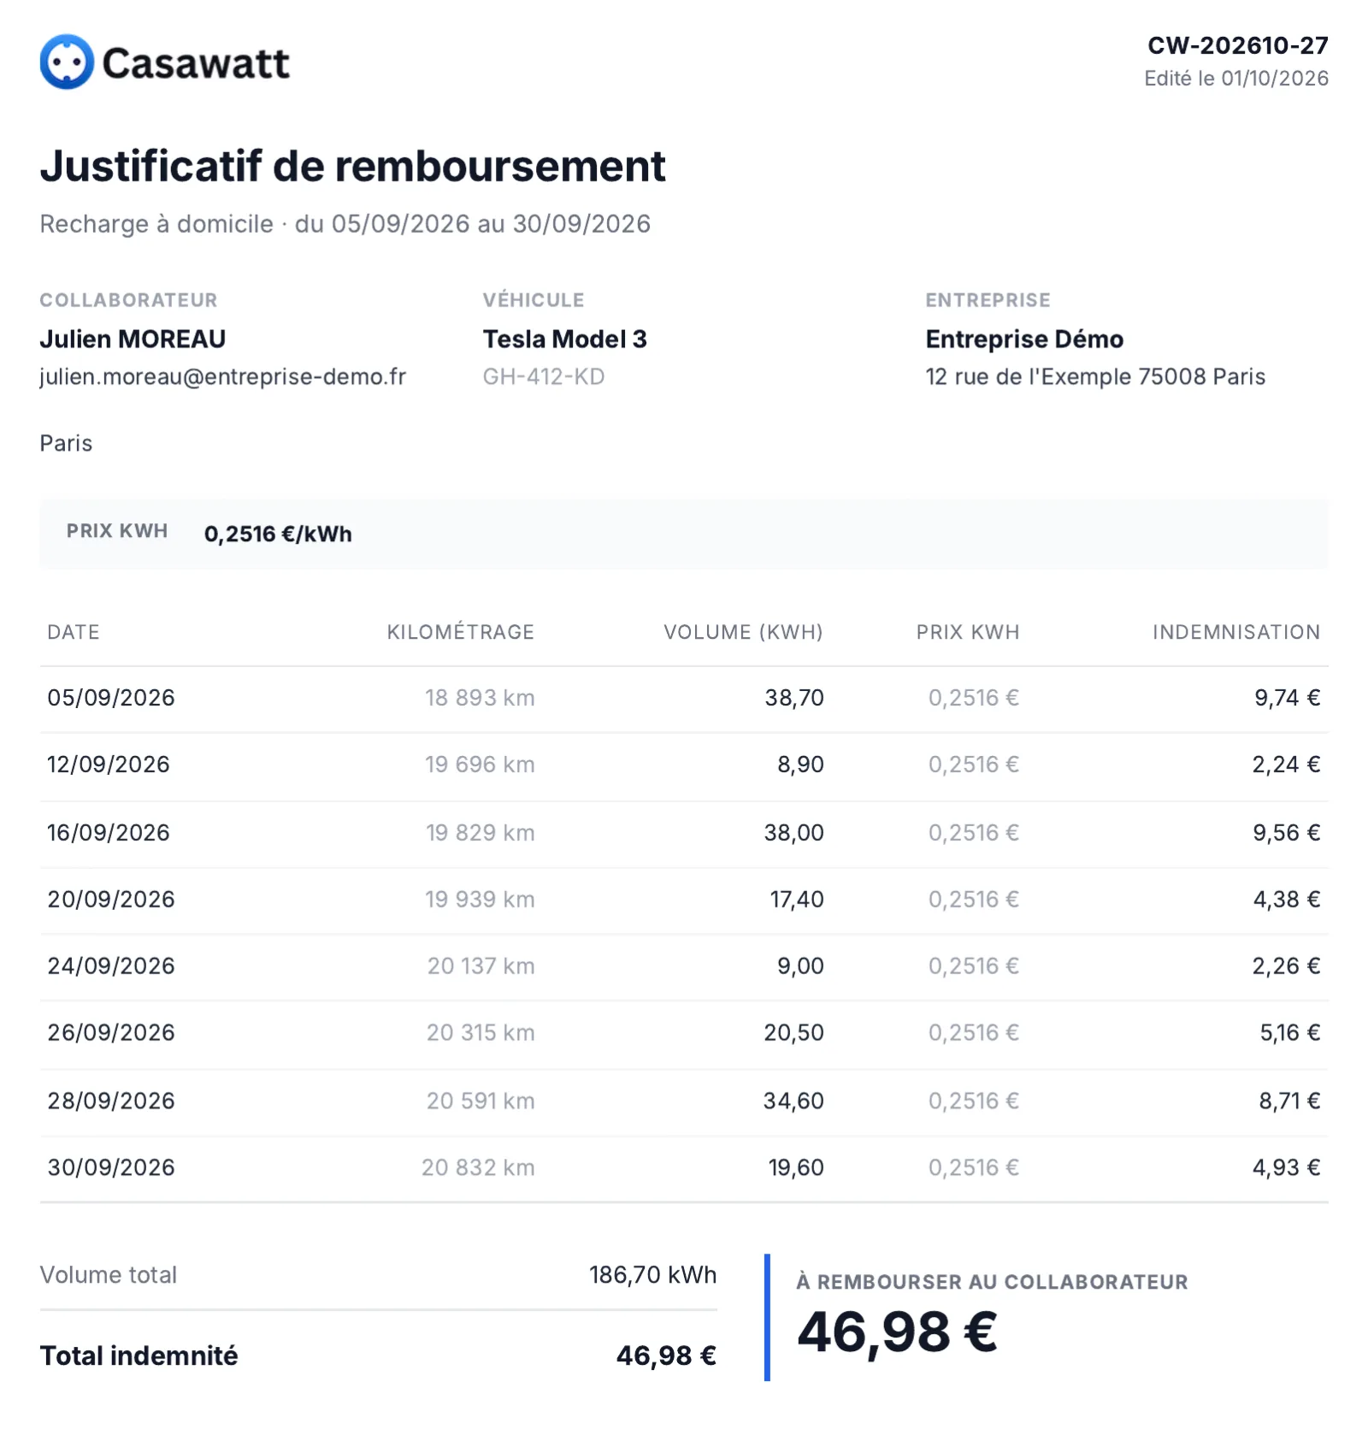This screenshot has height=1441, width=1368.
Task: Select the mileage '20 591 km'
Action: [481, 1101]
